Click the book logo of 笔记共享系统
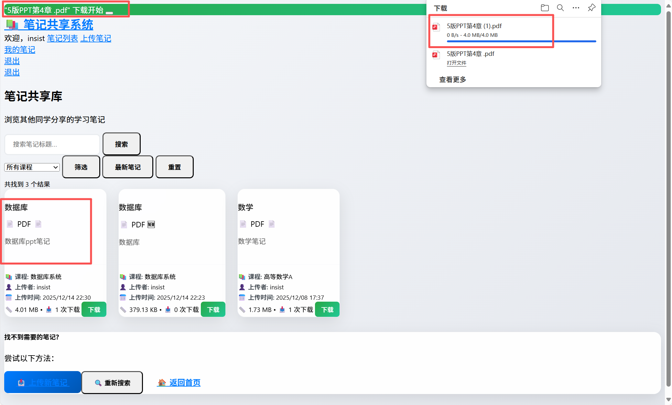672x405 pixels. tap(12, 25)
